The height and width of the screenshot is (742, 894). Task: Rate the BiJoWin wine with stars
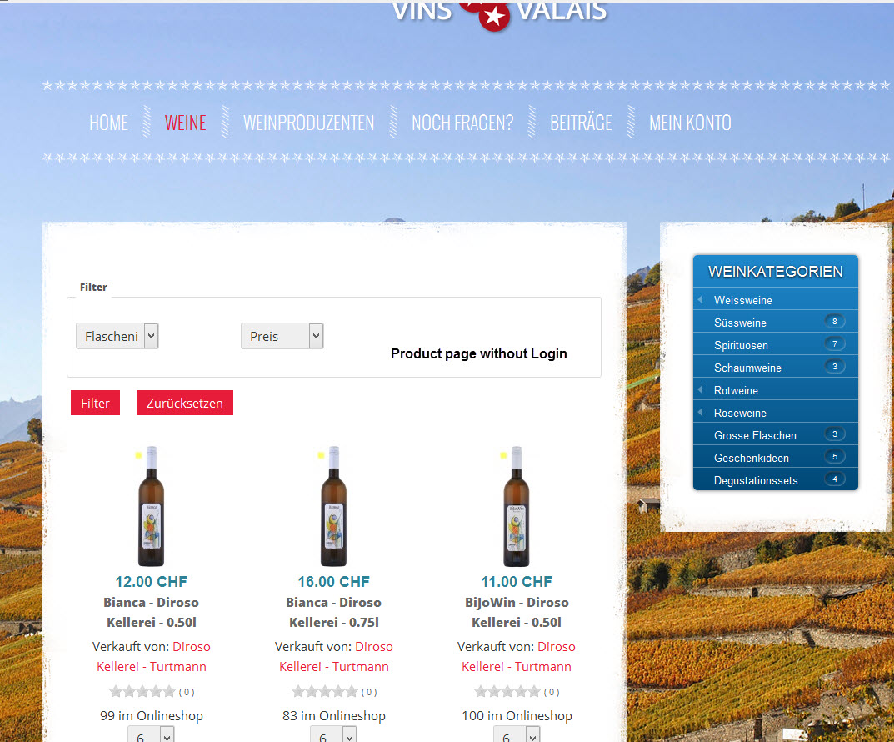coord(507,692)
